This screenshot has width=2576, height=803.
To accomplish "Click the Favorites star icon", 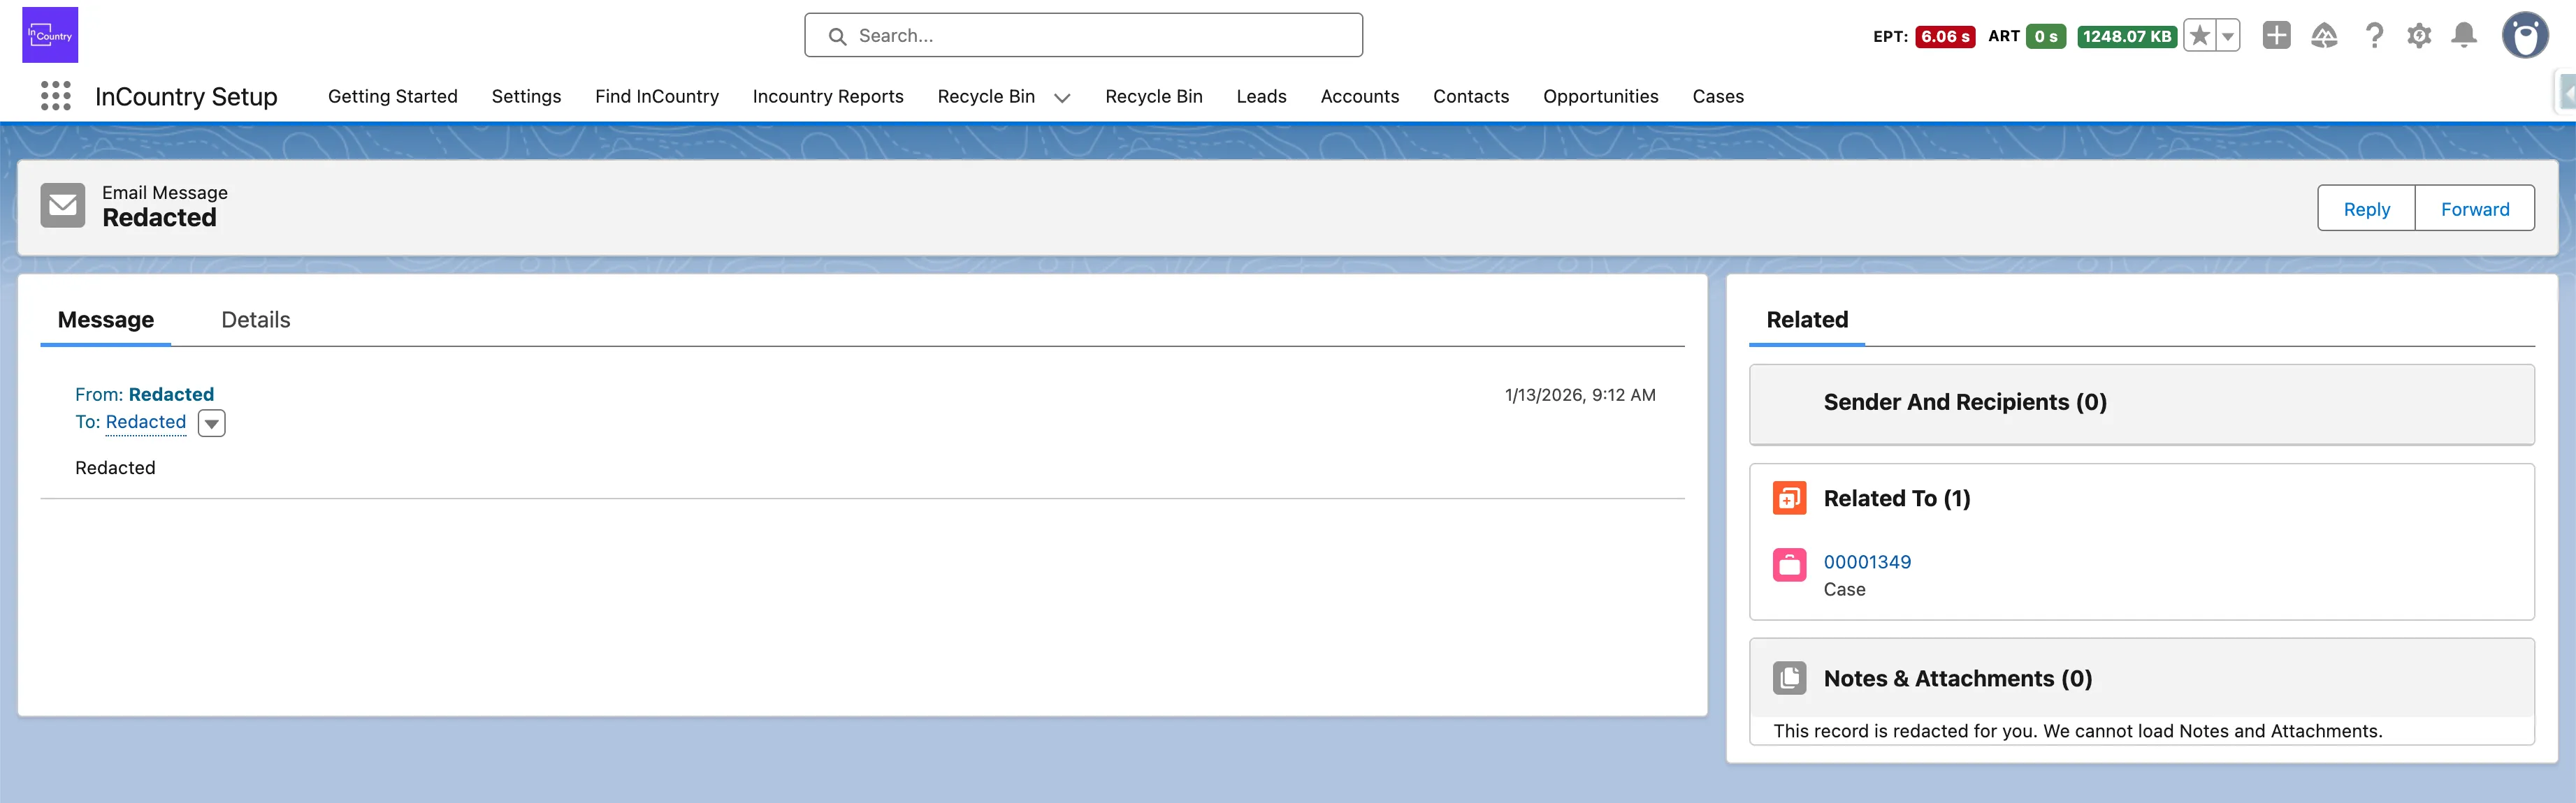I will pos(2199,36).
